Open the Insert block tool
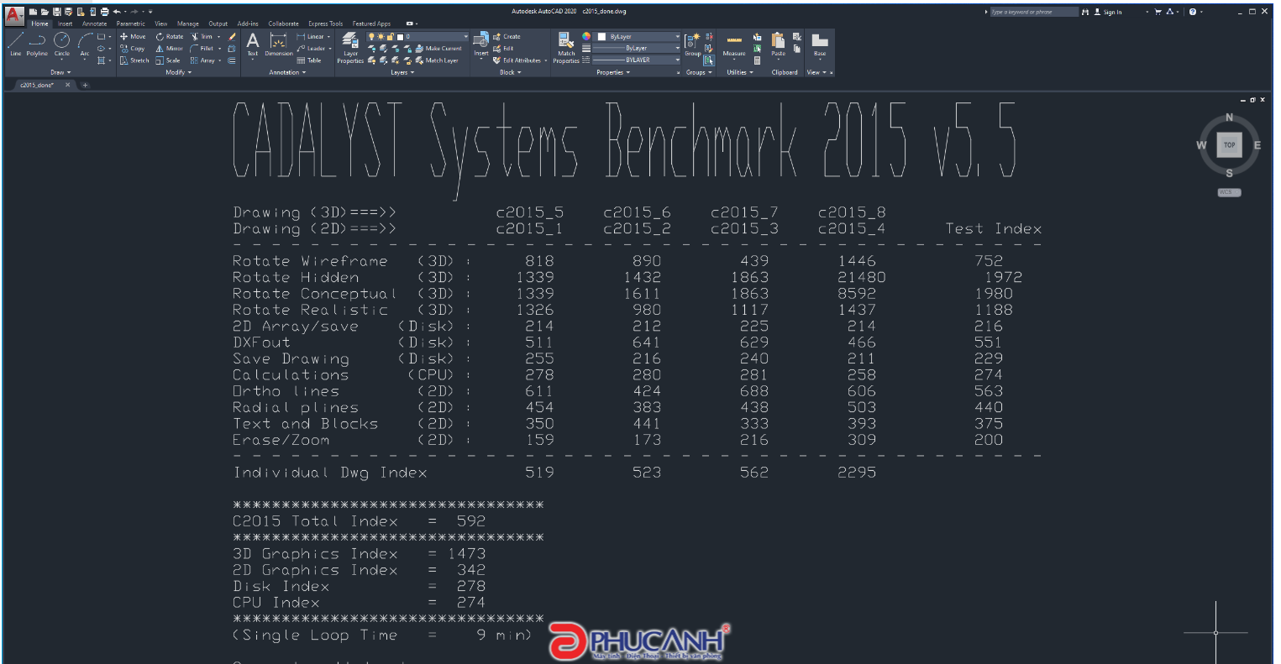Image resolution: width=1281 pixels, height=664 pixels. coord(481,44)
